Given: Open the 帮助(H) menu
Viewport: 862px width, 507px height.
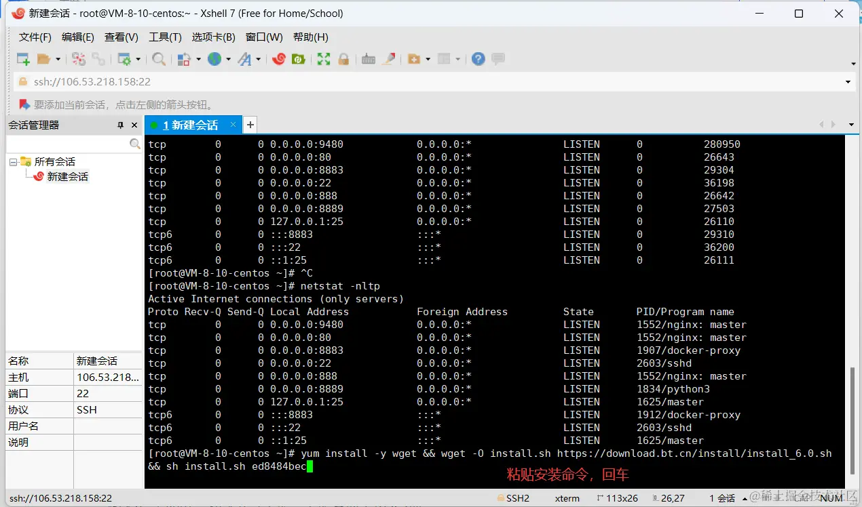Looking at the screenshot, I should pyautogui.click(x=311, y=37).
